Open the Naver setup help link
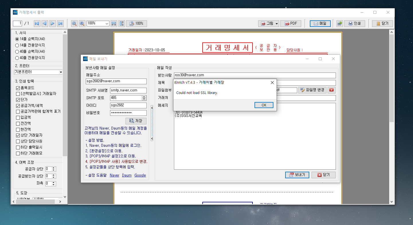This screenshot has width=413, height=225. pyautogui.click(x=114, y=175)
